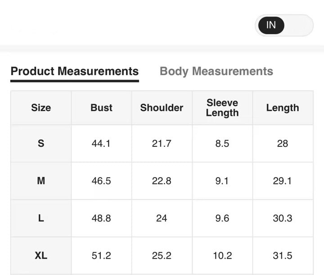Click the Shoulder column header
Screen dimensions: 324x275
click(x=162, y=108)
